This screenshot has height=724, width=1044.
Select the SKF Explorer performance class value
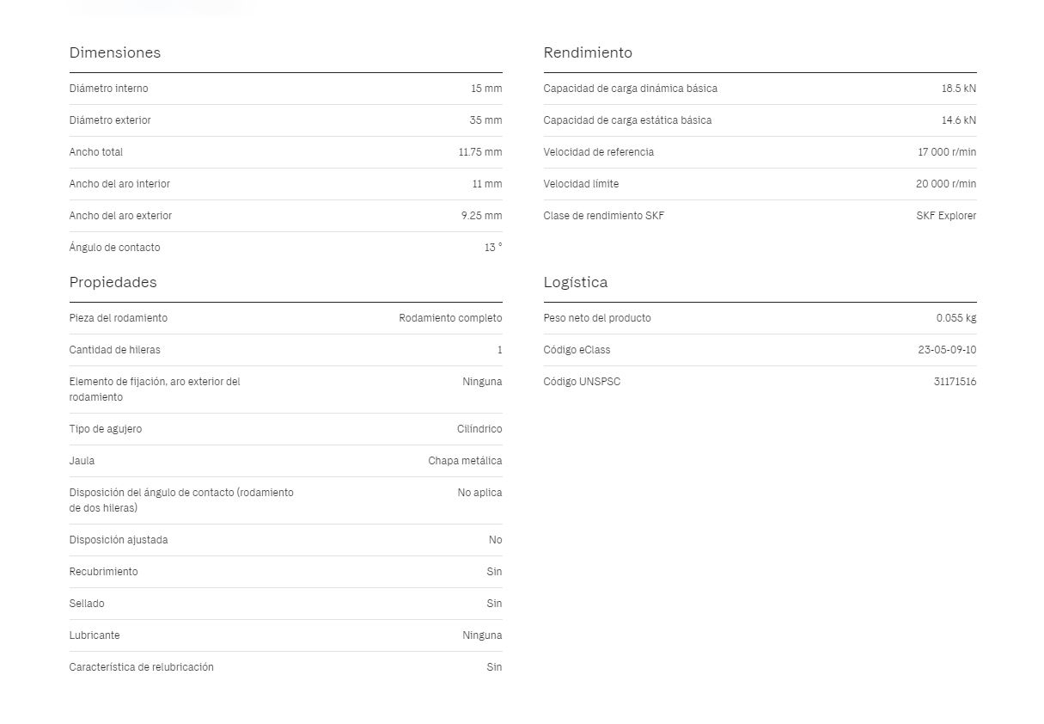pos(946,216)
